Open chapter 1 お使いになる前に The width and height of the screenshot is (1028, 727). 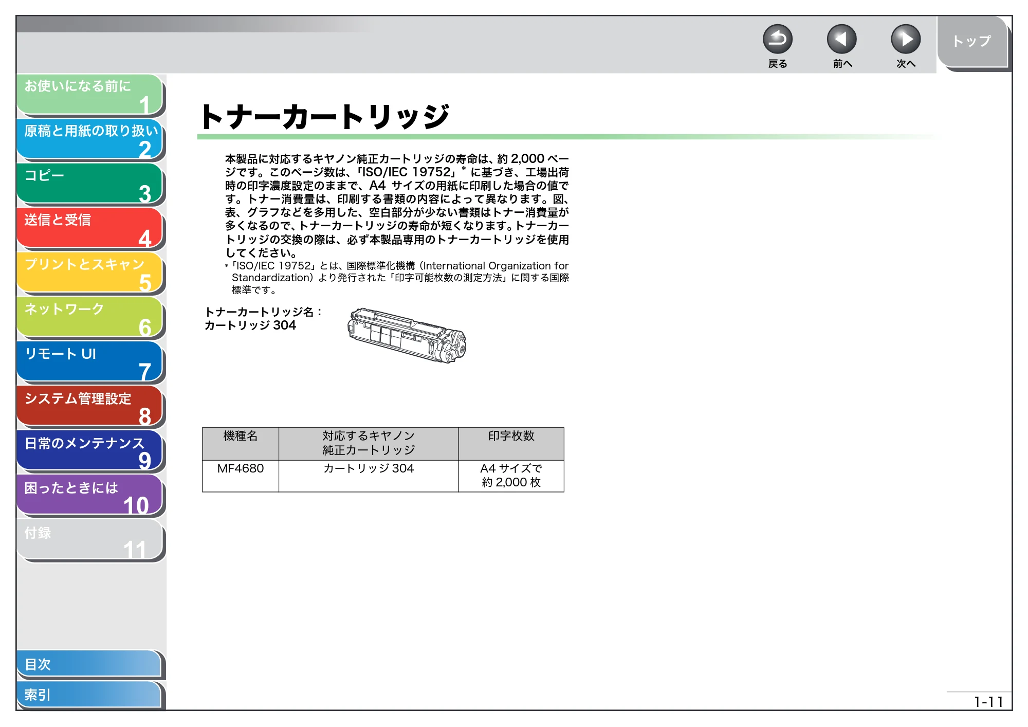point(90,95)
